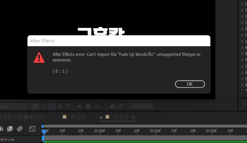Toggle the timeline Frame Blending switch
247x143 pixels.
pos(10,129)
